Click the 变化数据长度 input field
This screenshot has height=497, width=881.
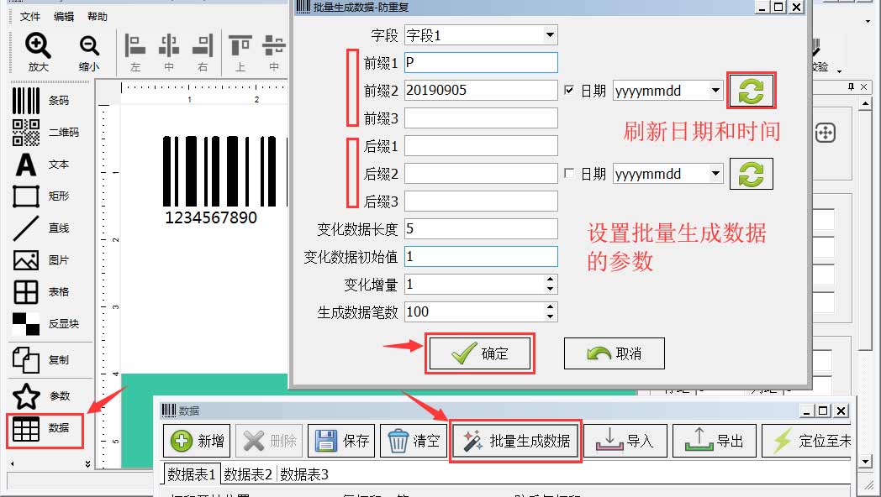tap(481, 228)
